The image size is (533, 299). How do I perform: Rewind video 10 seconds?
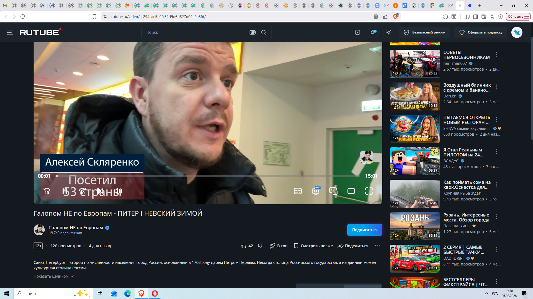click(x=47, y=191)
